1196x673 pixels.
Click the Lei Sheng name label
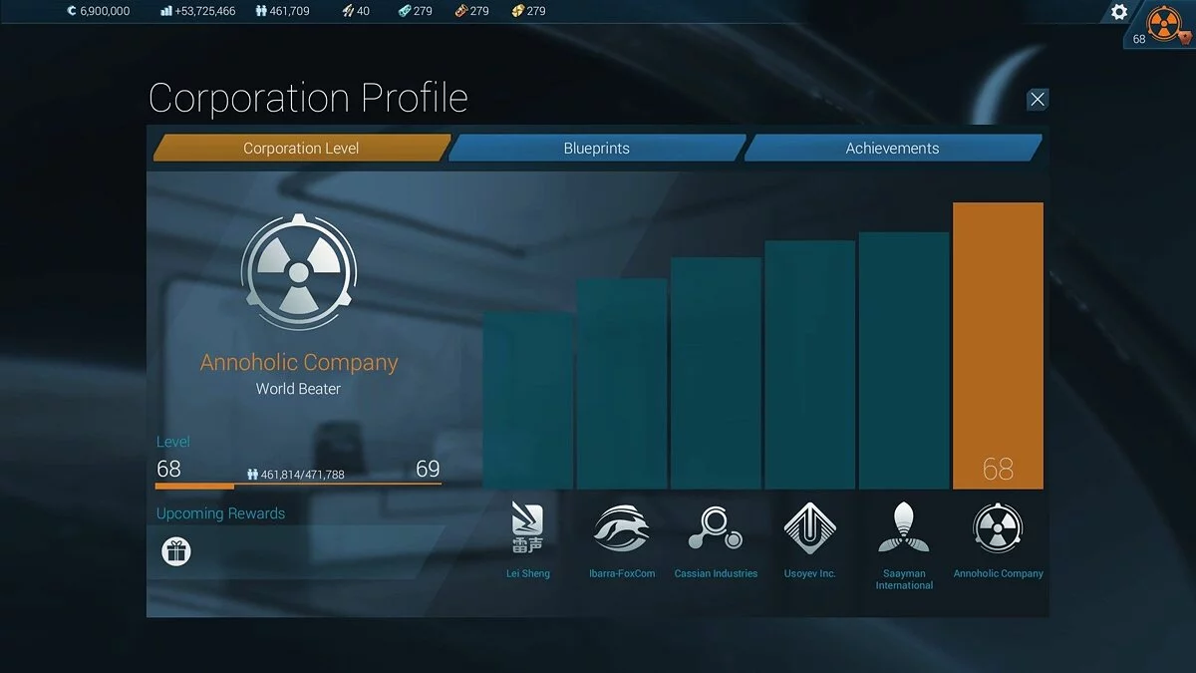click(x=527, y=573)
